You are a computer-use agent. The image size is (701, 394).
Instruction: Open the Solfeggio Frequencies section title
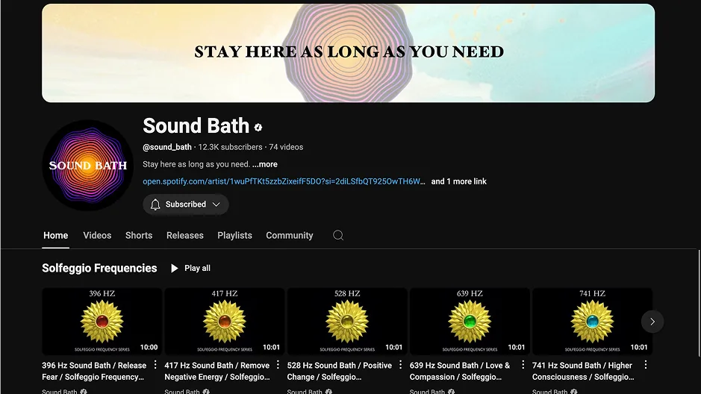coord(99,268)
